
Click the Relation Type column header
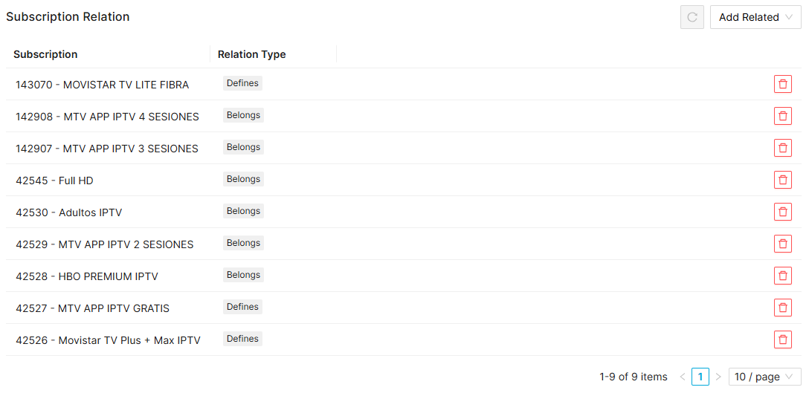click(x=251, y=54)
